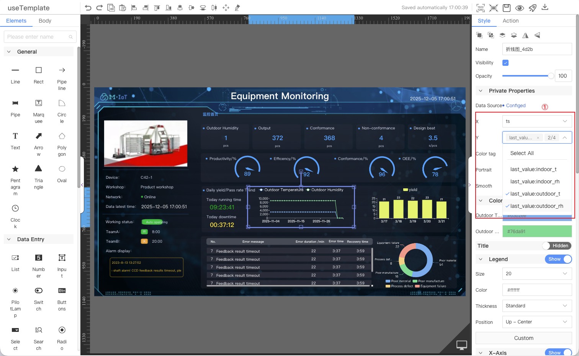579x356 pixels.
Task: Click the flip horizontal icon in Style panel
Action: click(525, 35)
